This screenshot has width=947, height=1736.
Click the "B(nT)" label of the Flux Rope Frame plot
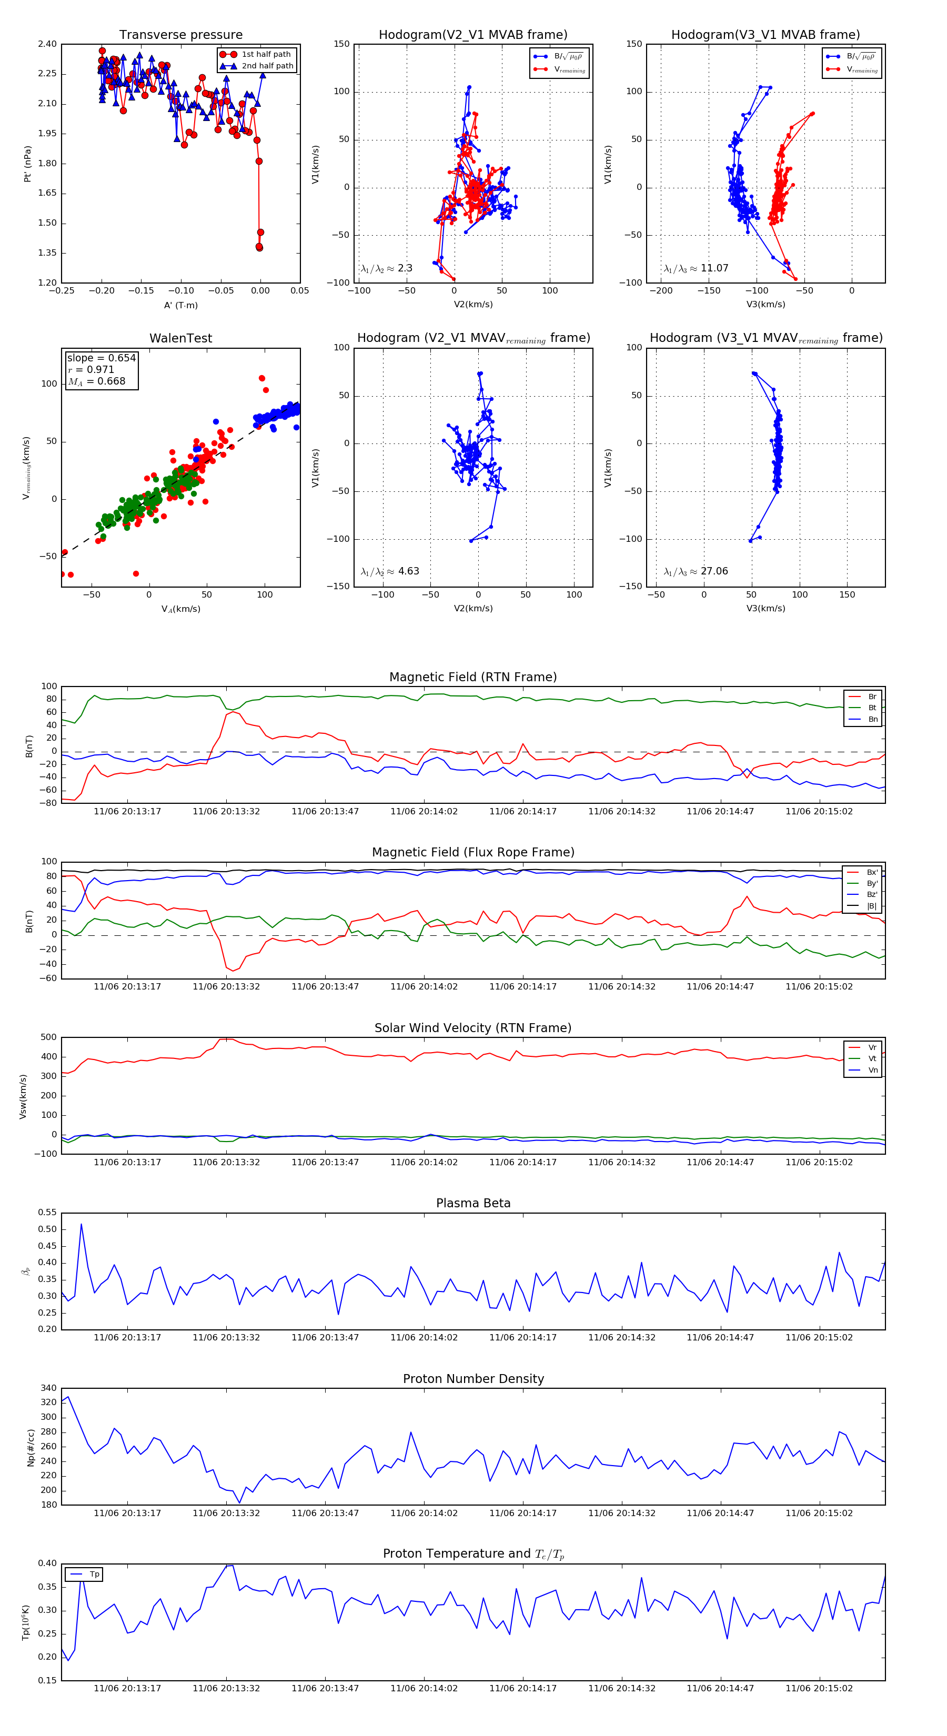(29, 921)
